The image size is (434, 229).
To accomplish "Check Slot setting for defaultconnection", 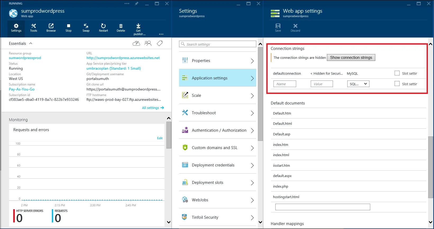I will click(x=397, y=73).
